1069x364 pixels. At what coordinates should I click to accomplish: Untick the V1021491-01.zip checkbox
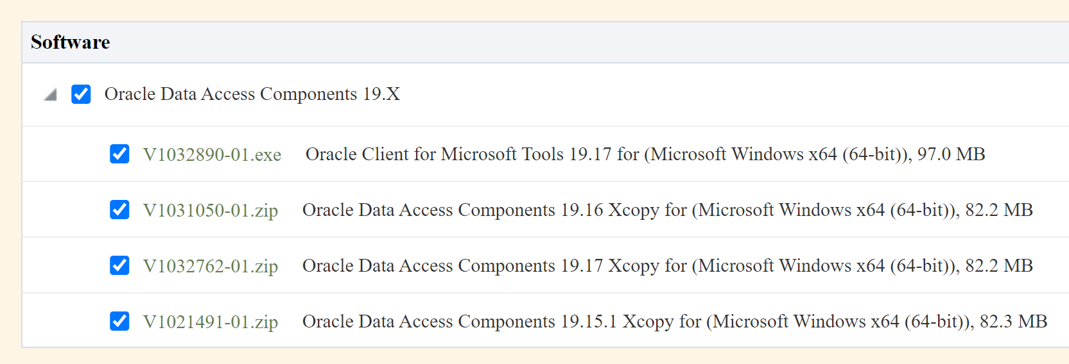coord(119,321)
